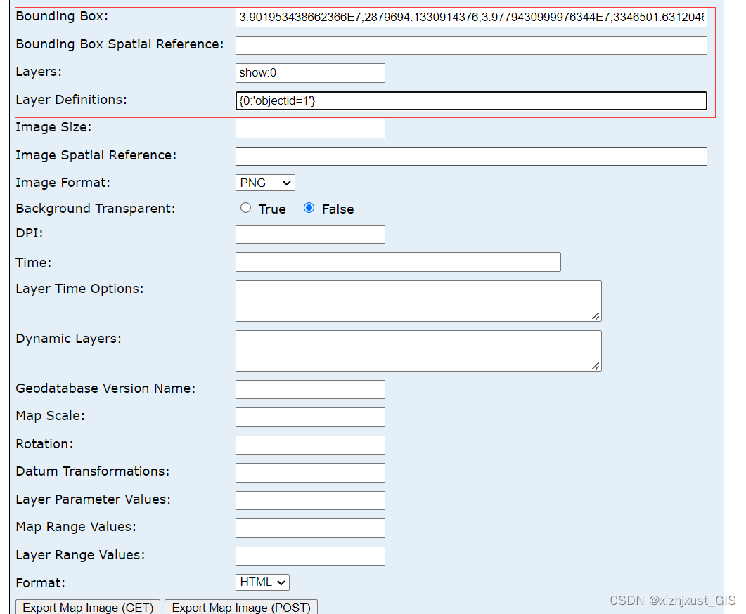
Task: Click the DPI input field
Action: 309,234
